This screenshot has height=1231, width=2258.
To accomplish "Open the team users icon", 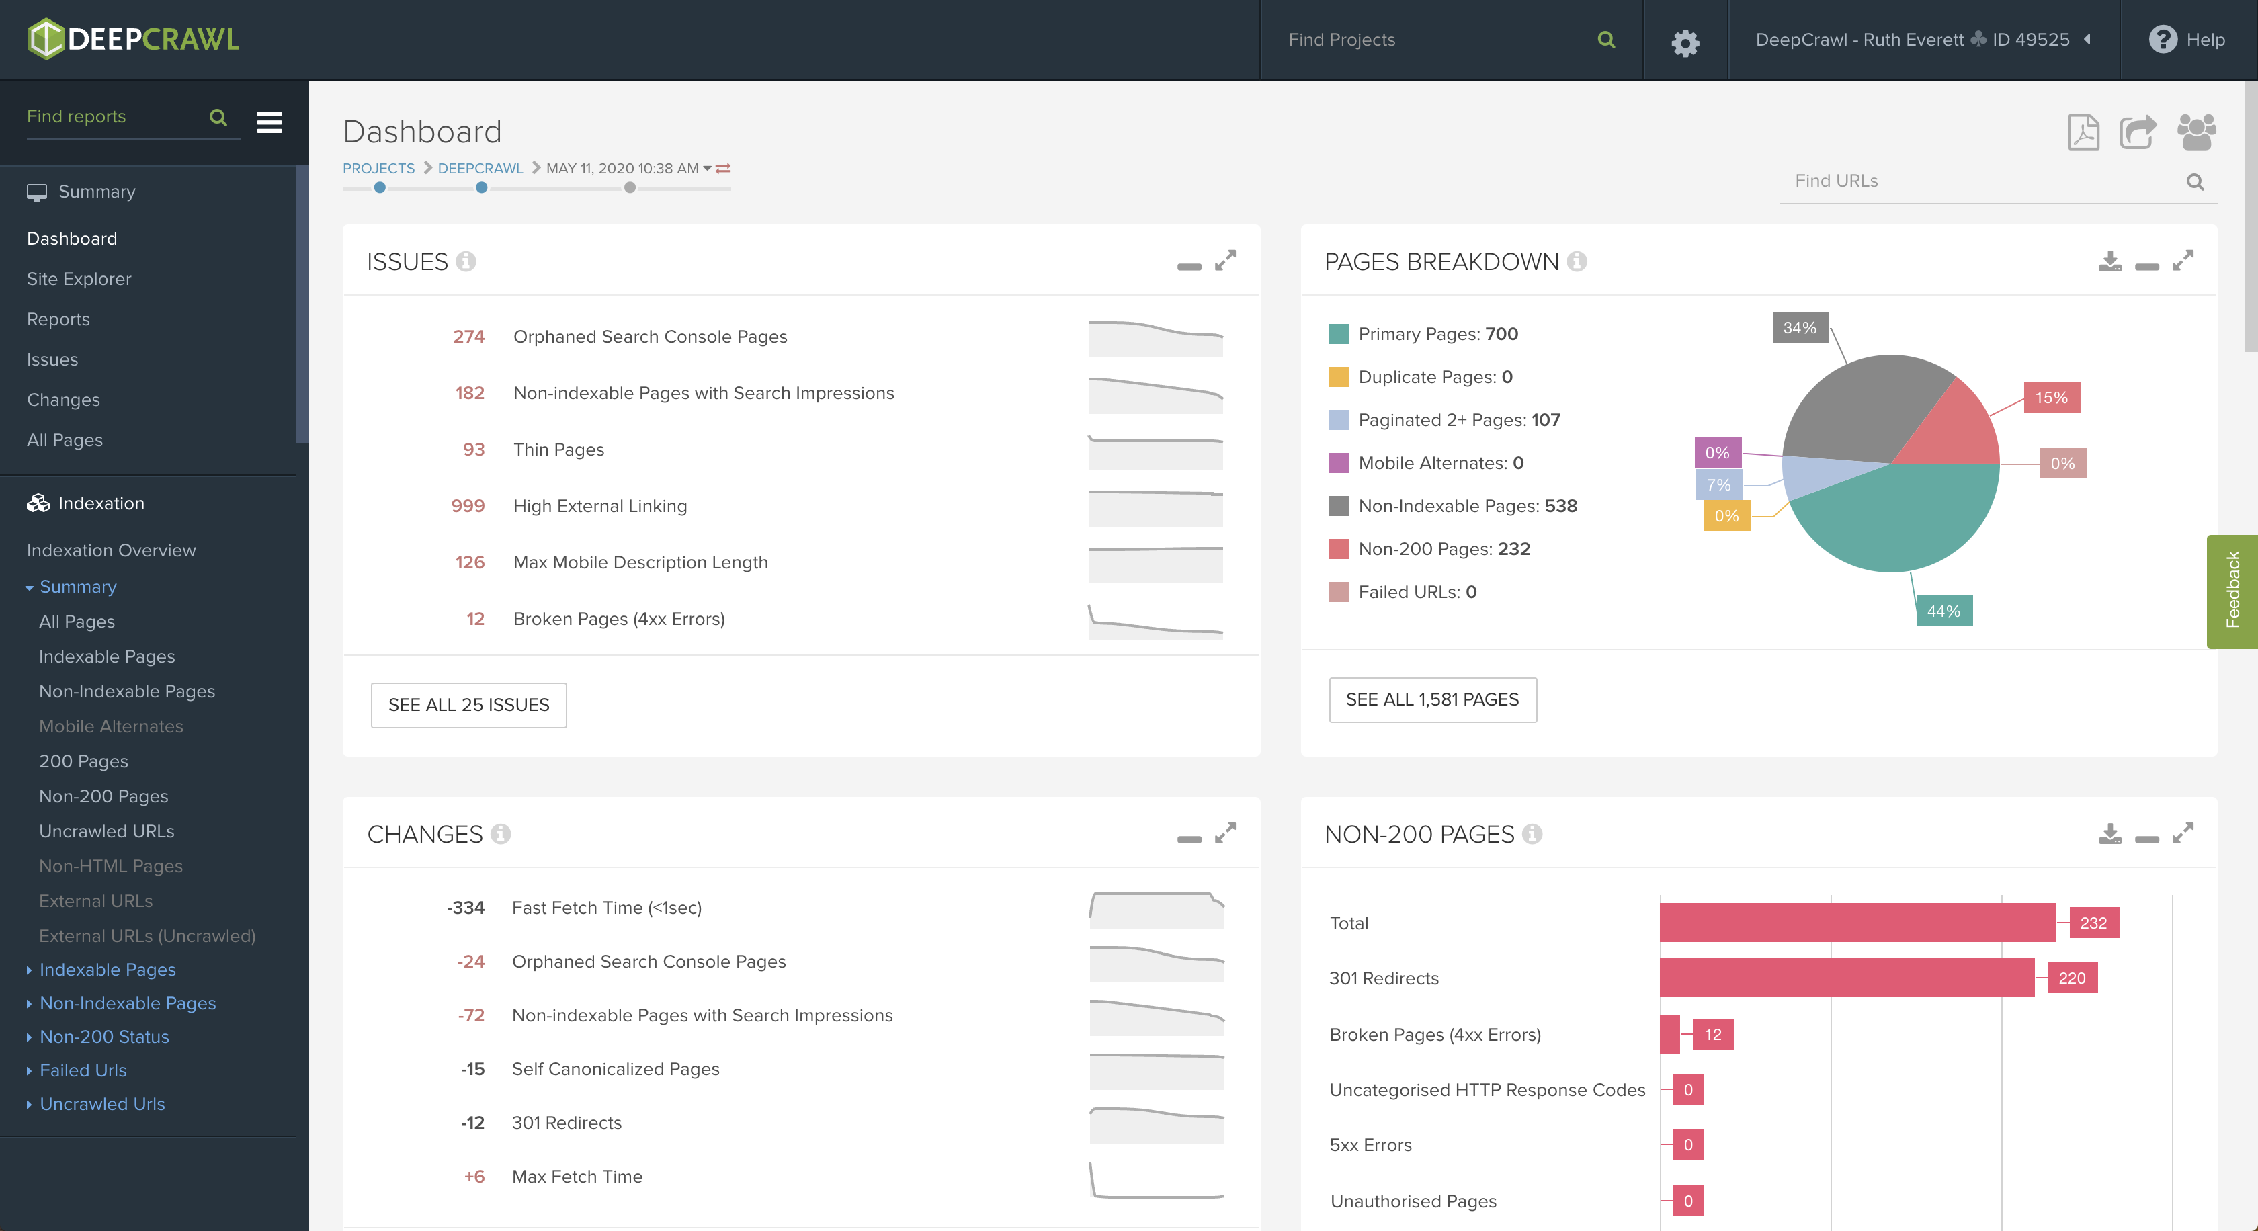I will pos(2196,132).
